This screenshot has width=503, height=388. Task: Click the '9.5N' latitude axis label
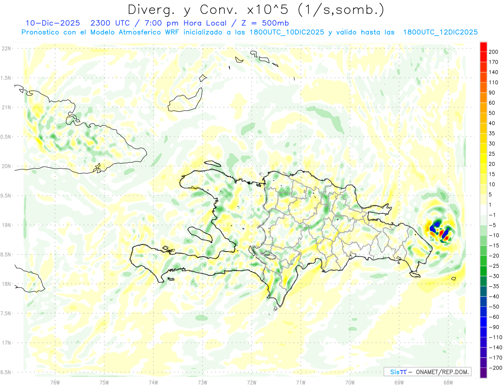pos(6,195)
